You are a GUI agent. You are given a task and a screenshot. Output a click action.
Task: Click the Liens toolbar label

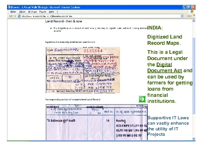click(x=189, y=16)
